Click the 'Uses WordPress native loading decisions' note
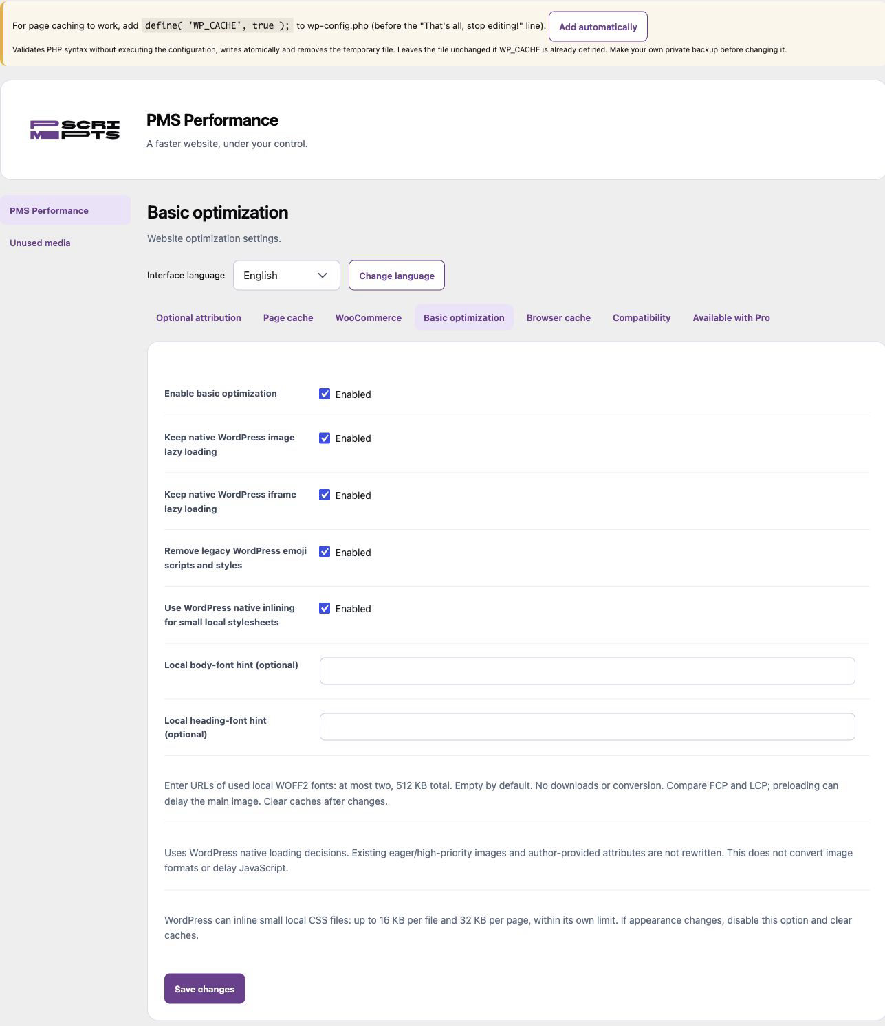Image resolution: width=885 pixels, height=1026 pixels. click(508, 860)
